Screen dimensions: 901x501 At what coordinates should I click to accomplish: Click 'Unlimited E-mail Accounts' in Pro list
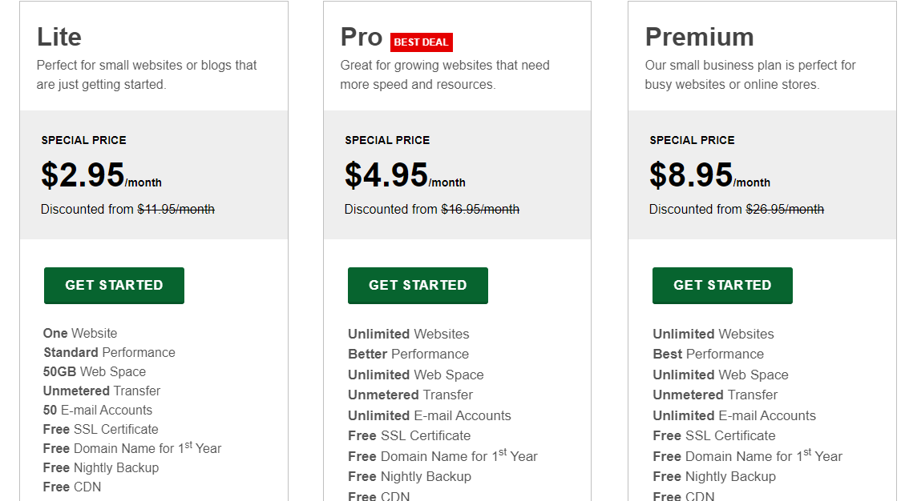429,415
